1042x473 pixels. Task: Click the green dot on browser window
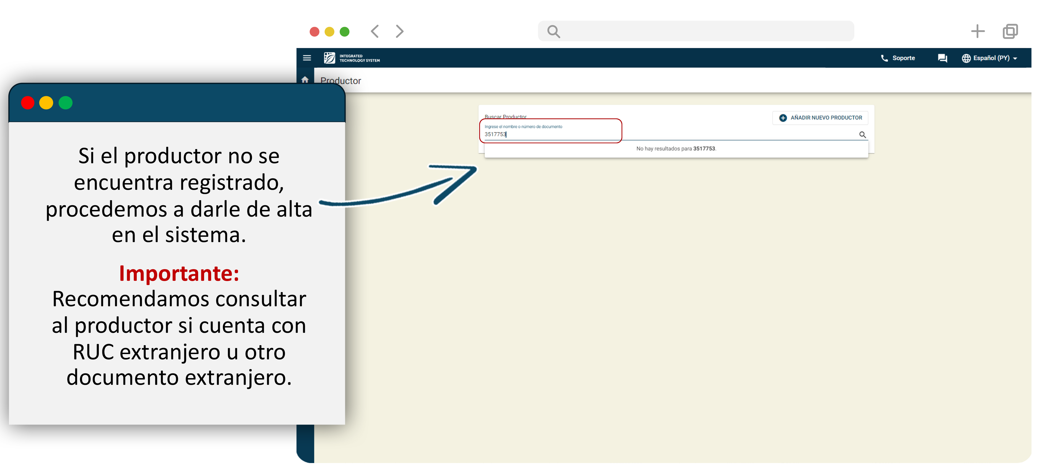click(x=344, y=32)
